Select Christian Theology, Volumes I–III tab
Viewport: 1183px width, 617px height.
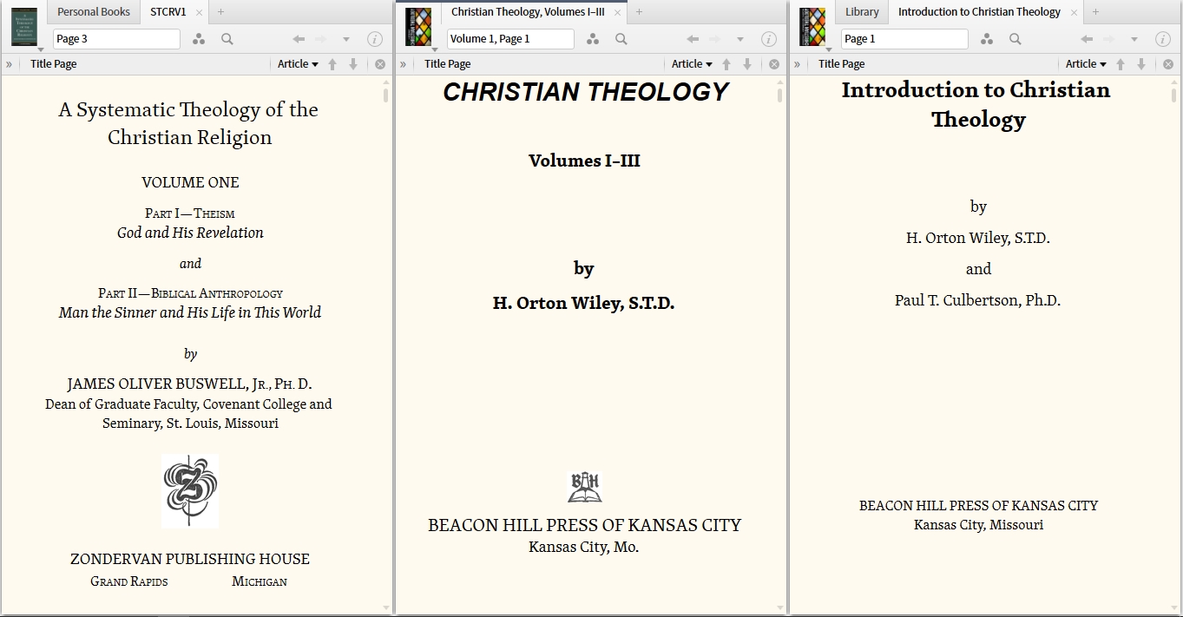[528, 12]
